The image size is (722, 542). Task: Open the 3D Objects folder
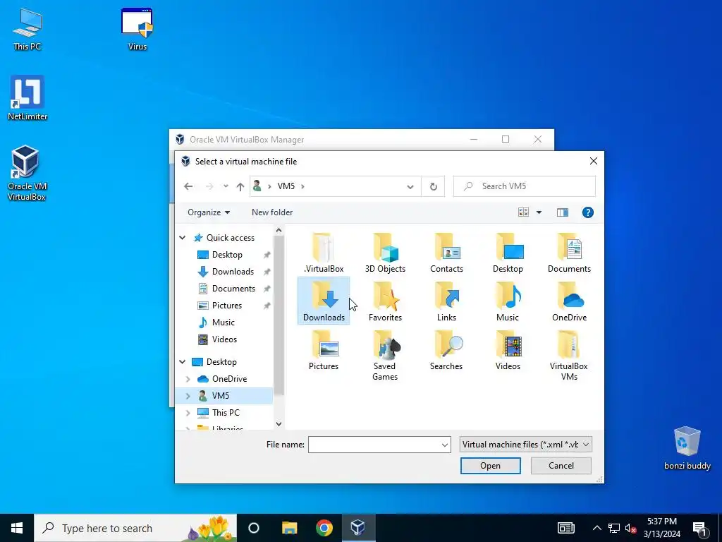click(385, 253)
